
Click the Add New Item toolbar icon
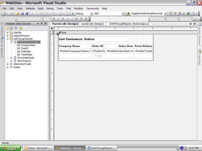pos(11,13)
